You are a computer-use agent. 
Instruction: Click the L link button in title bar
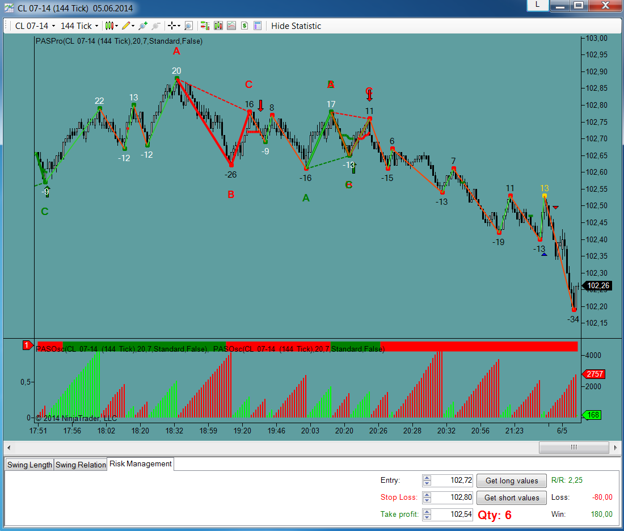click(x=537, y=5)
